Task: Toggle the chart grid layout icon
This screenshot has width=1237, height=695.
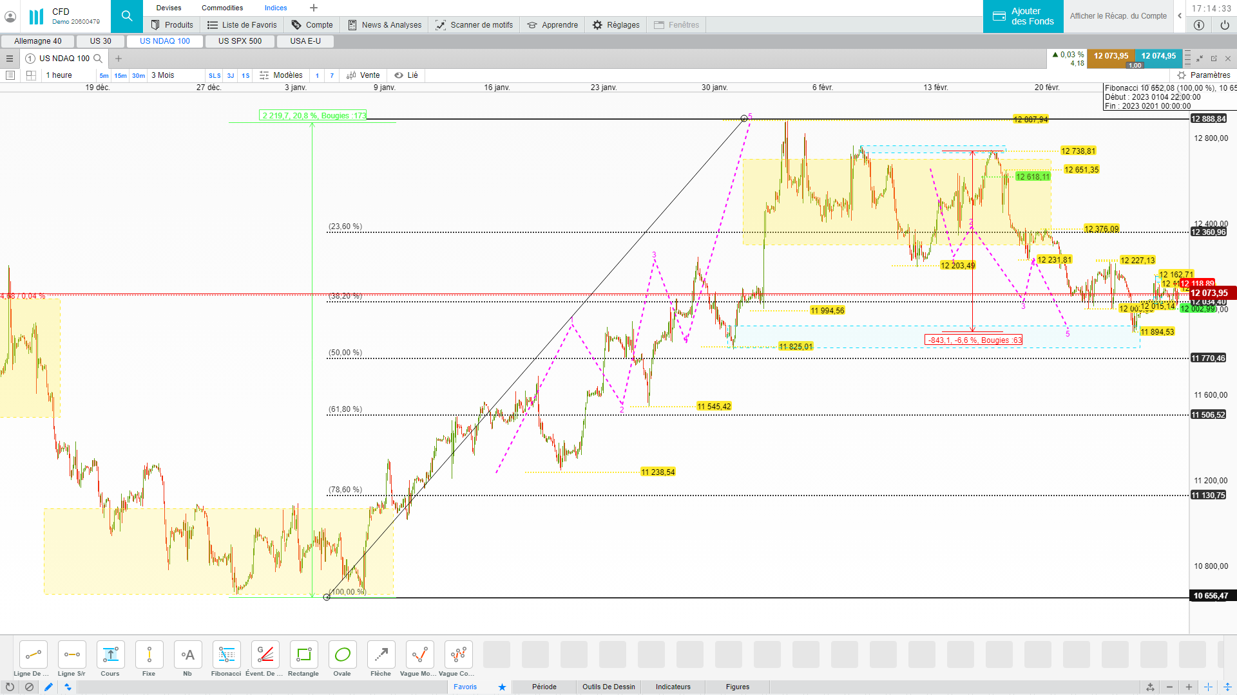Action: [31, 75]
